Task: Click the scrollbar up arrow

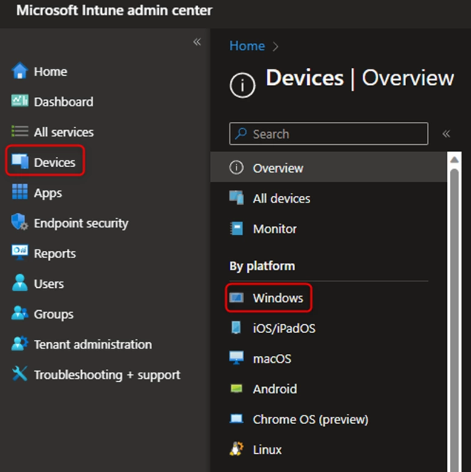Action: pos(455,159)
